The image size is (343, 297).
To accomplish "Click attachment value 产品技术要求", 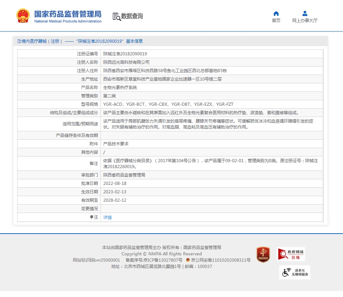I will point(116,144).
